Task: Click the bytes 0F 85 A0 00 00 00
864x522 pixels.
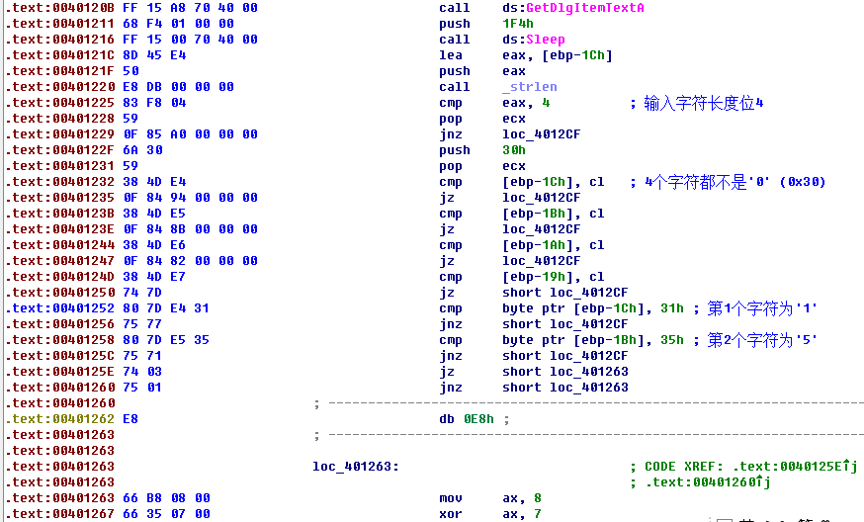Action: click(x=190, y=134)
